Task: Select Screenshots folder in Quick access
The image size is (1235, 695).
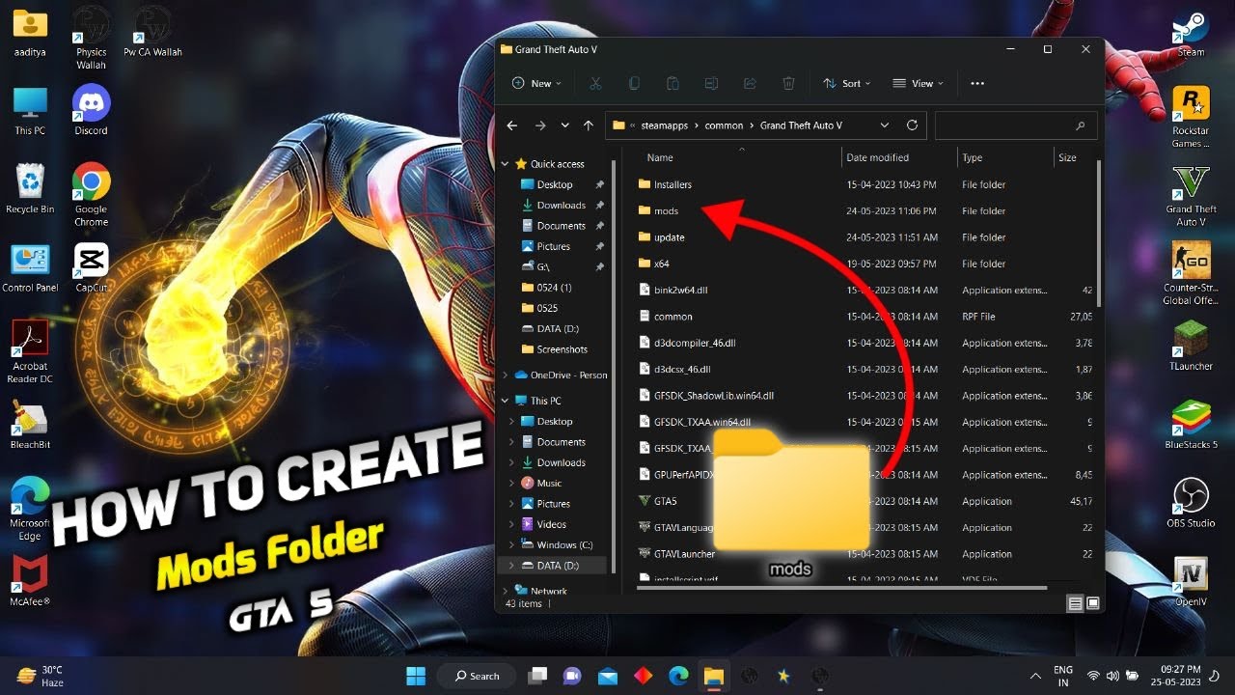Action: point(562,349)
